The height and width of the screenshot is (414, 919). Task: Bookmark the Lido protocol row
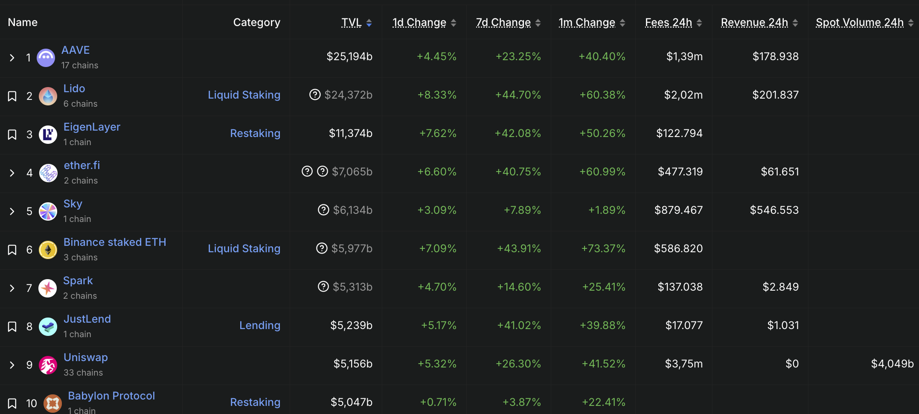12,96
